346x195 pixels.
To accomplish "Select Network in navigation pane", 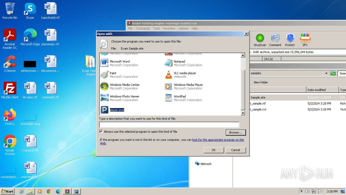I will point(203,164).
